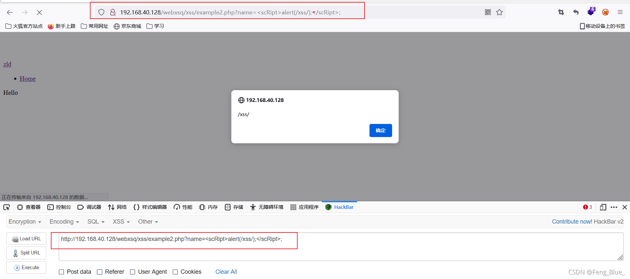The width and height of the screenshot is (630, 279).
Task: Open 常用网址 bookmark folder
Action: point(94,26)
